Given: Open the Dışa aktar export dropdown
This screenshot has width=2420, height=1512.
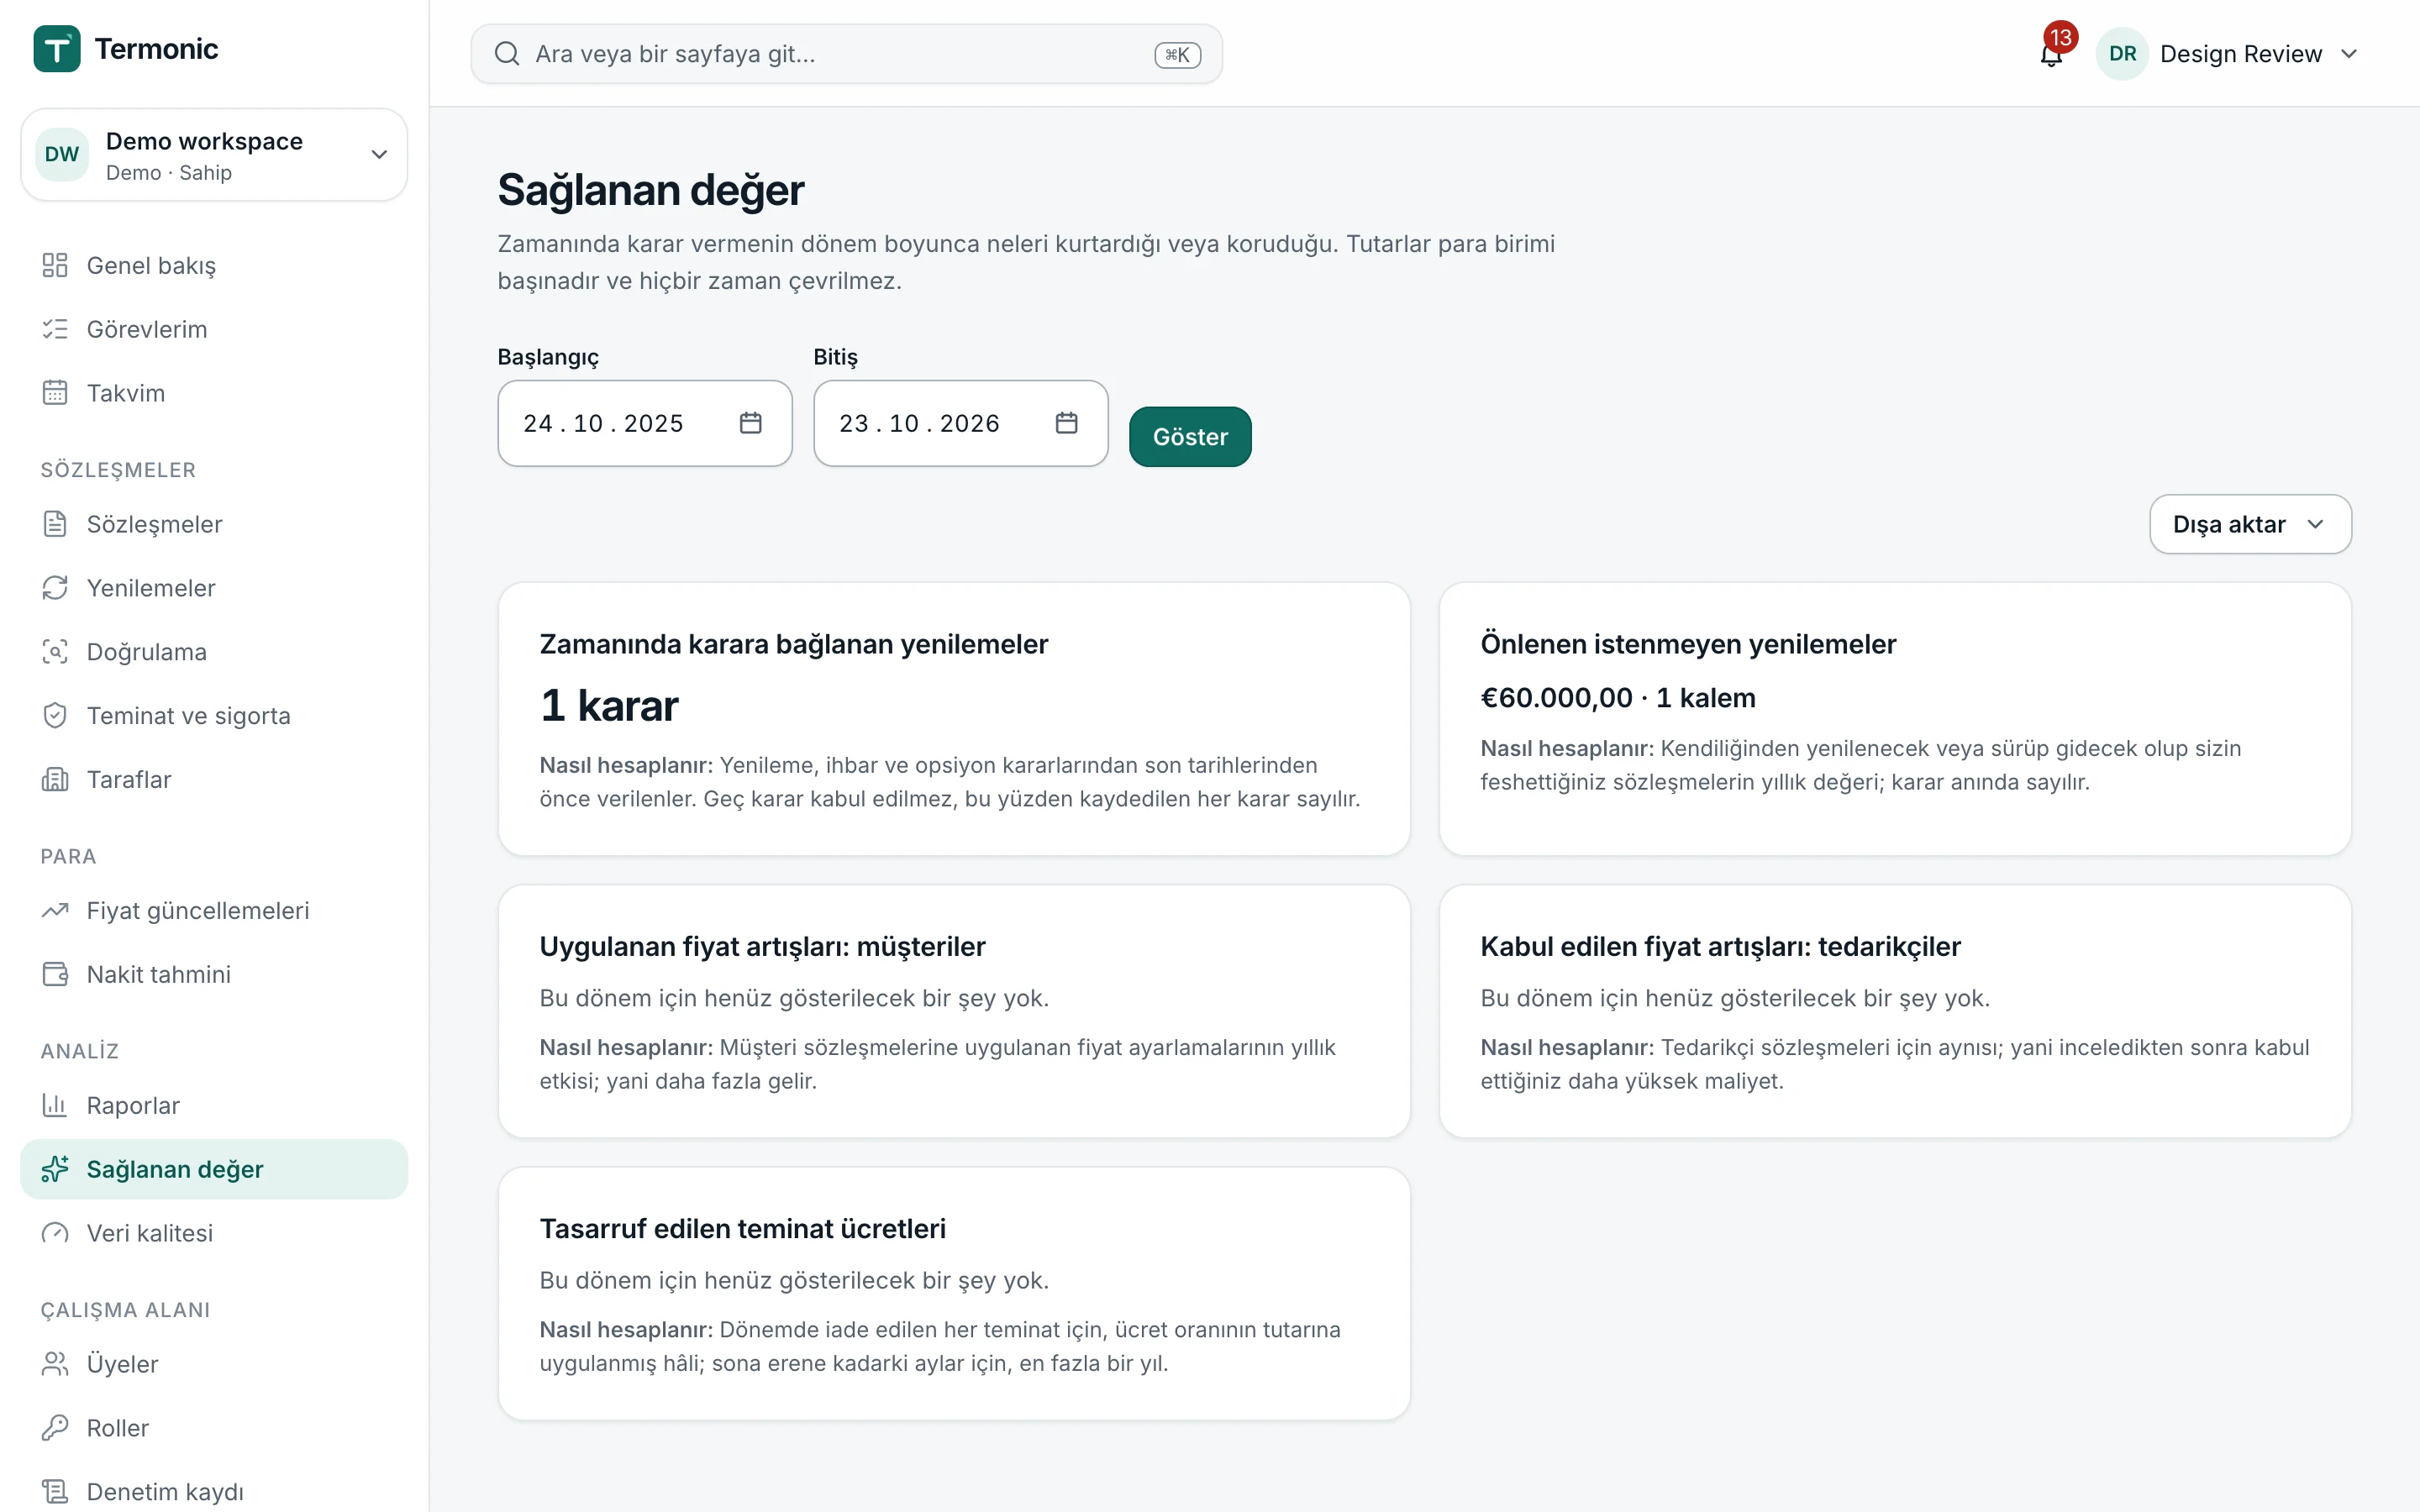Looking at the screenshot, I should click(2250, 524).
